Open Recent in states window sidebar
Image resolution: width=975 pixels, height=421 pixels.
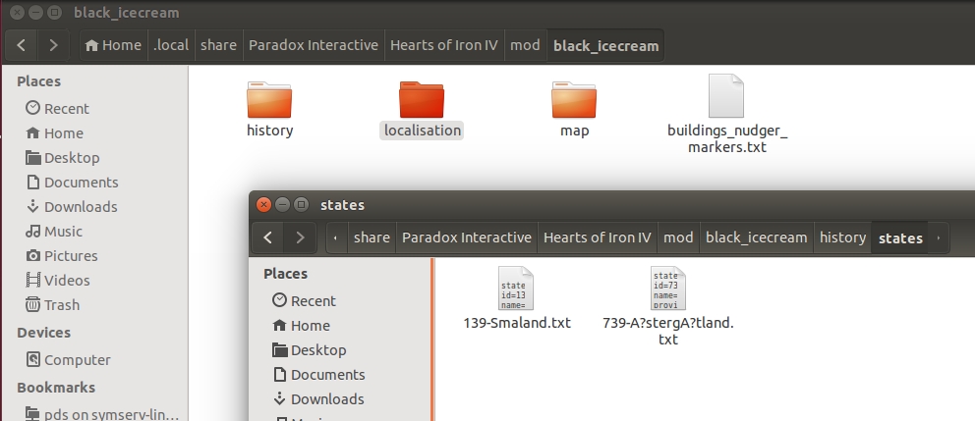(305, 301)
